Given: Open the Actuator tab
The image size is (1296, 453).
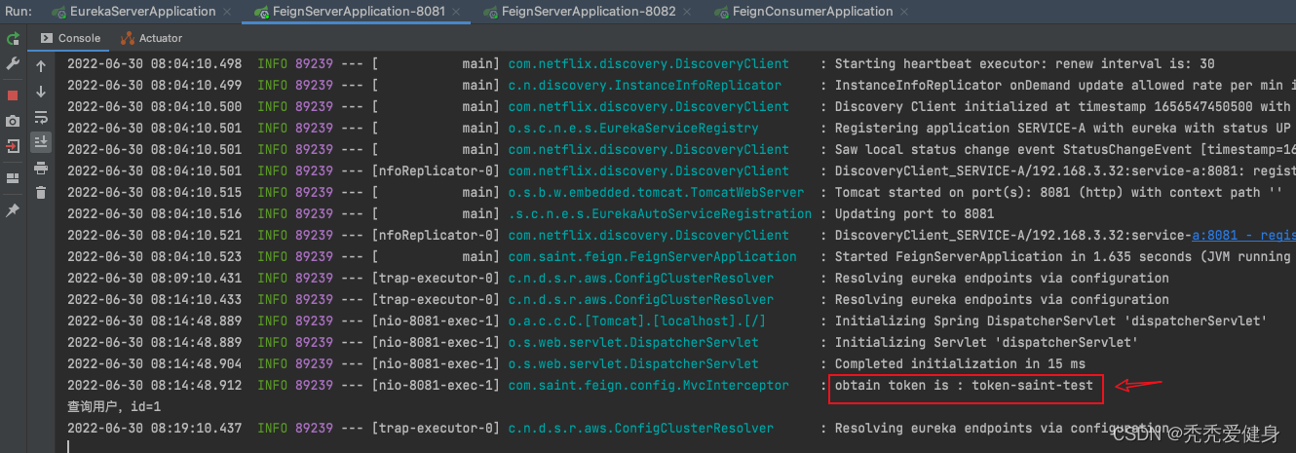Looking at the screenshot, I should [x=152, y=38].
